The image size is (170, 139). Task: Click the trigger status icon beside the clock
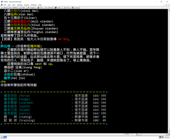click(163, 137)
